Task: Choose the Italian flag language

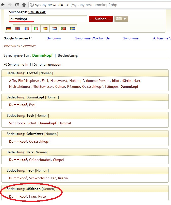Action: (36, 29)
